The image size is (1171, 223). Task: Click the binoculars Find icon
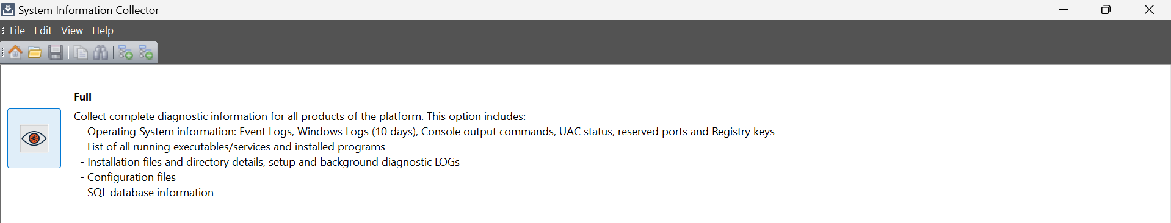tap(101, 52)
